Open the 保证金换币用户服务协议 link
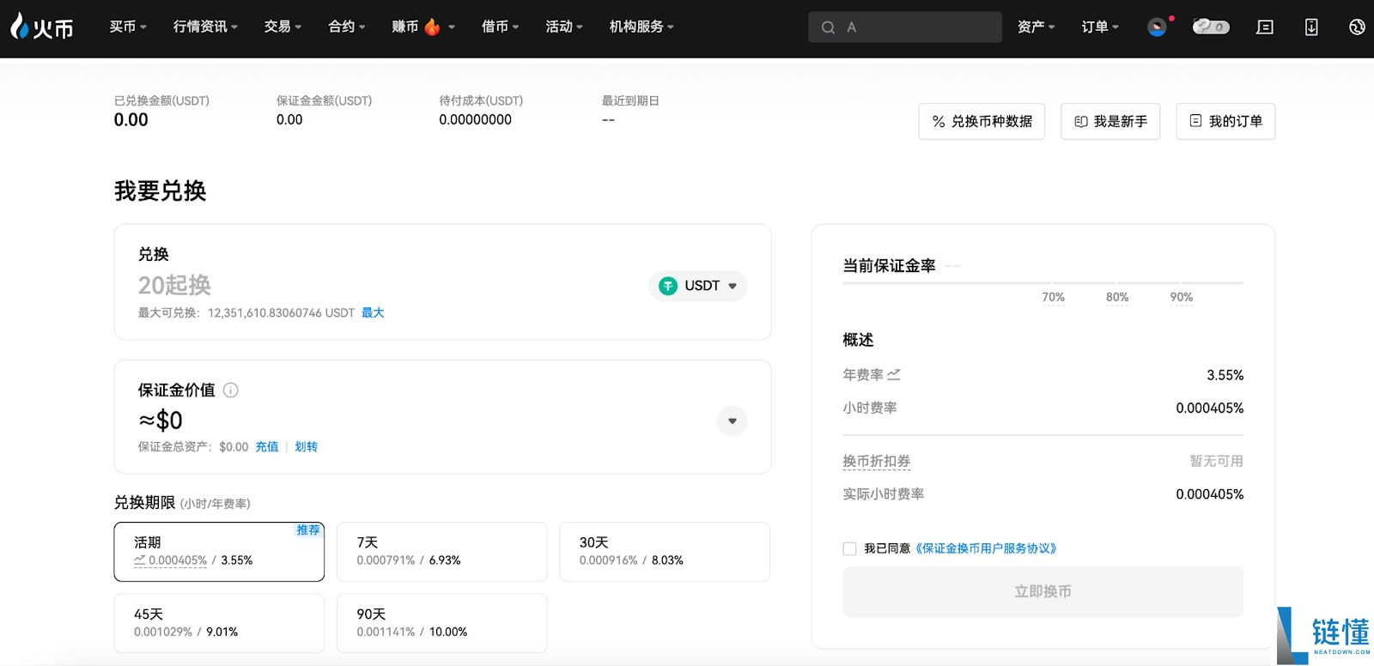1374x666 pixels. 985,548
